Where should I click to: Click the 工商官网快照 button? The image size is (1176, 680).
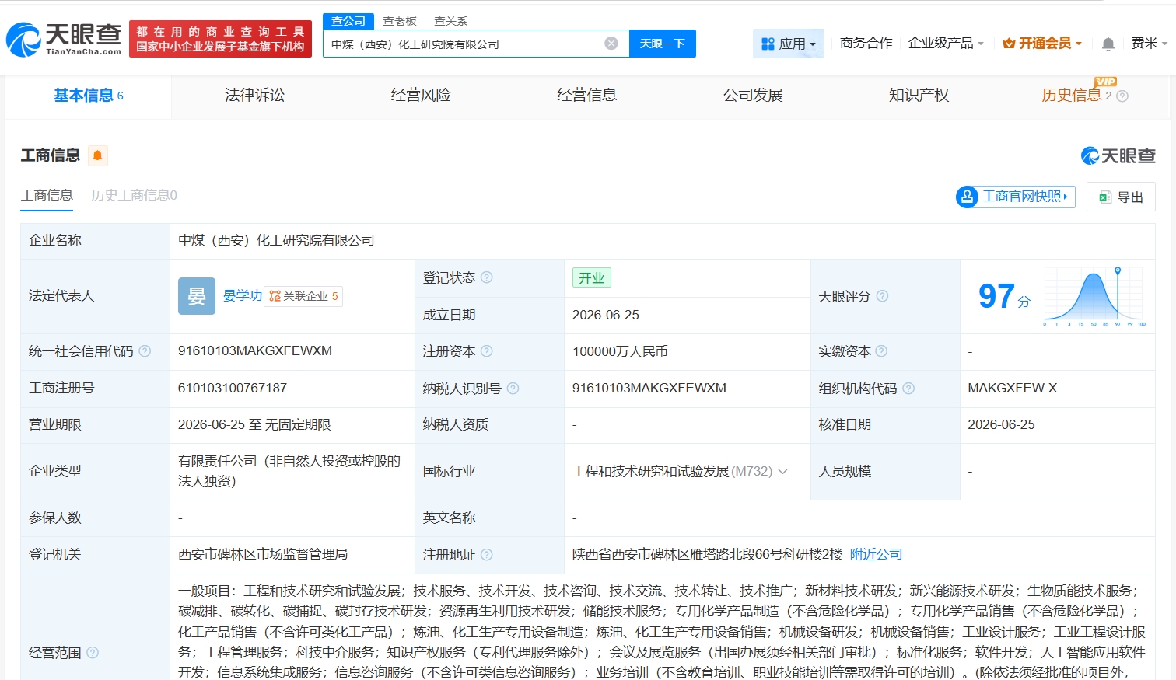tap(1016, 197)
